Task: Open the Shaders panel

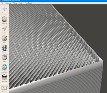Action: (4, 77)
